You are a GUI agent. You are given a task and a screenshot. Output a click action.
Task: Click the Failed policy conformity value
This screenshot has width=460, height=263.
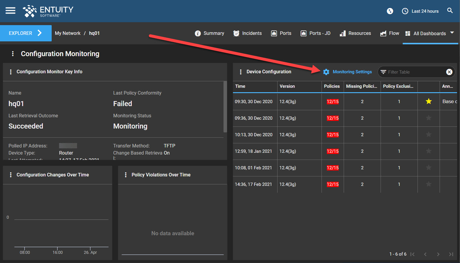click(x=123, y=104)
